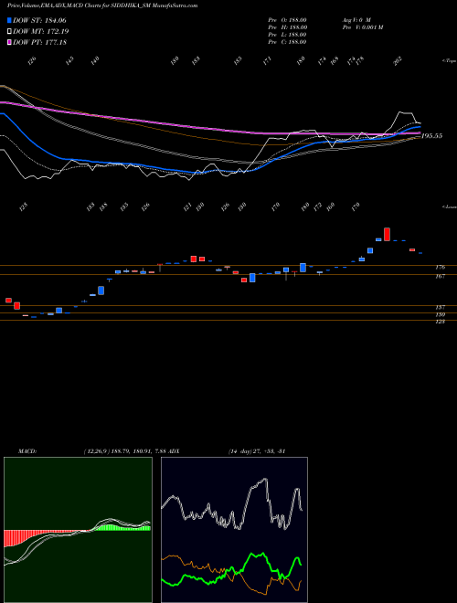Viewport: 457px width, 603px height.
Task: Click the 167 support level label
Action: 441,276
